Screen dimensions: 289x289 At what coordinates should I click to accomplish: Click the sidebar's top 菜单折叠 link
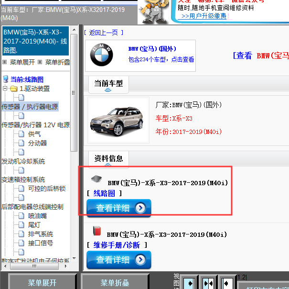[57, 62]
